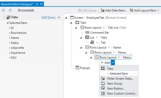The image size is (161, 98).
Task: Pin the liteswitchhtml Designer tab
Action: pos(37,4)
